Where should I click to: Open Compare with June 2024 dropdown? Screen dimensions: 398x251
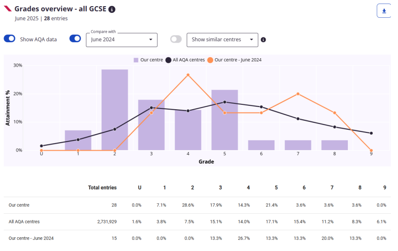point(121,40)
